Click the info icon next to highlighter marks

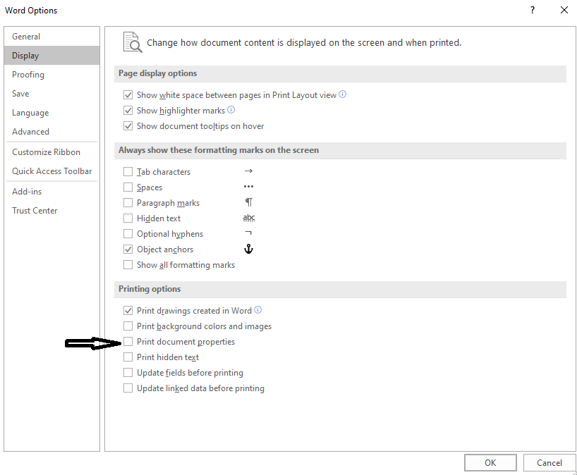(x=231, y=110)
